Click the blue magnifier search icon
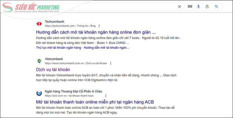Viewport: 233px width, 118px height. (216, 7)
